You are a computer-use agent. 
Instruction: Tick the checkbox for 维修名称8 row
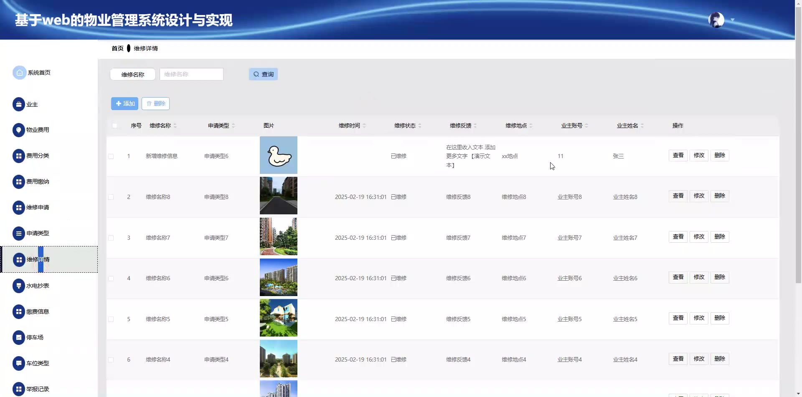[111, 197]
